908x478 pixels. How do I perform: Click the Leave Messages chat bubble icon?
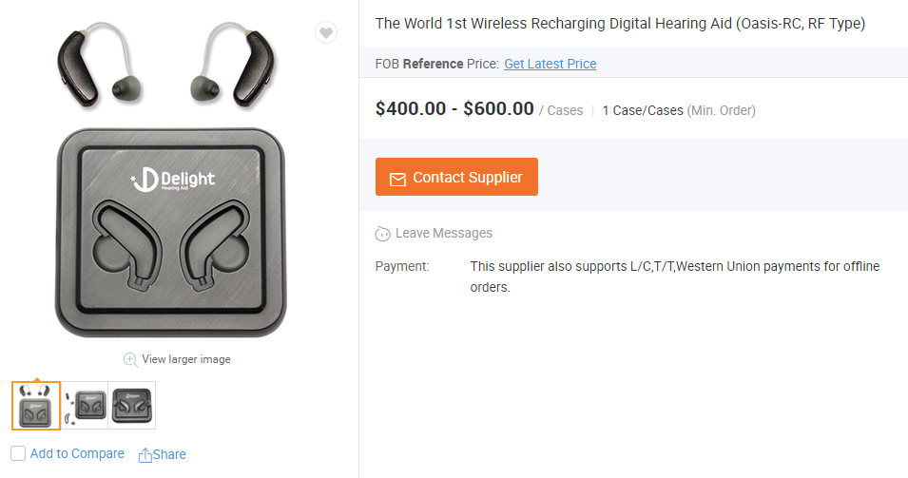(382, 234)
